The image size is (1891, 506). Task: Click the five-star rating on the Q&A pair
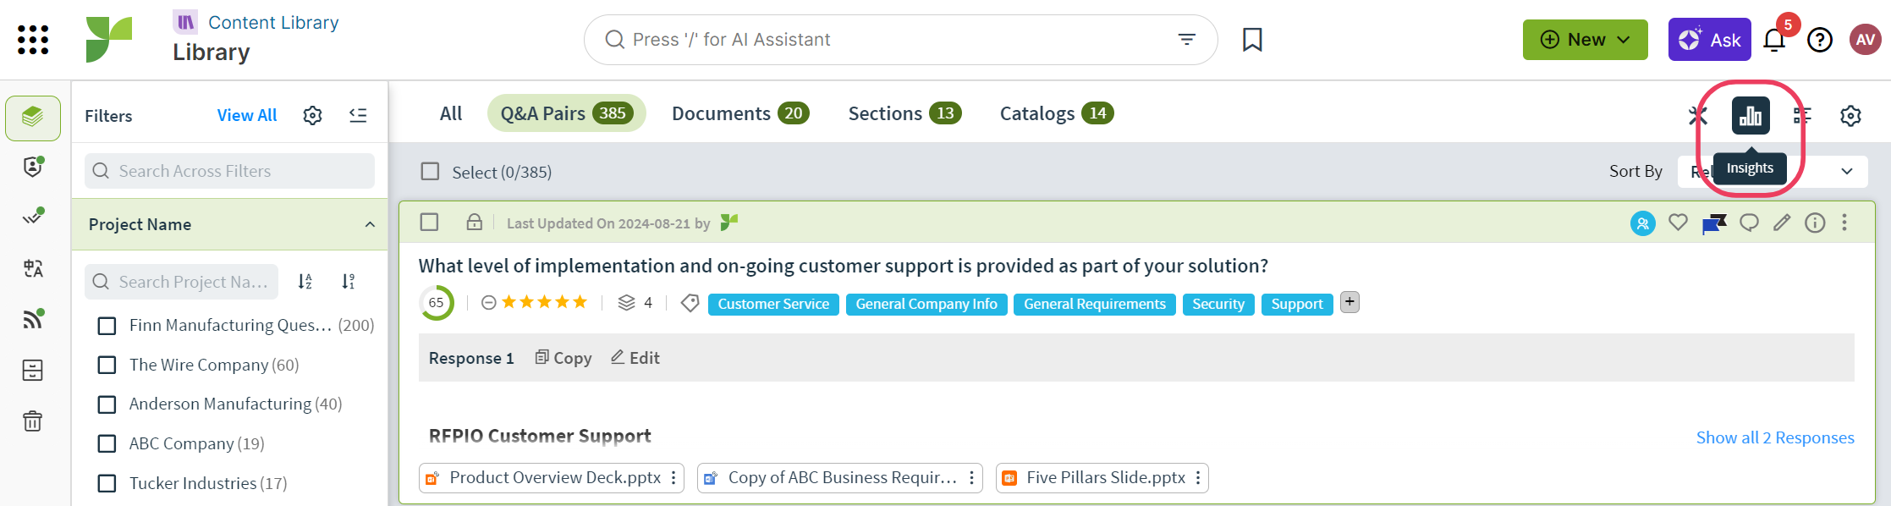(x=544, y=302)
